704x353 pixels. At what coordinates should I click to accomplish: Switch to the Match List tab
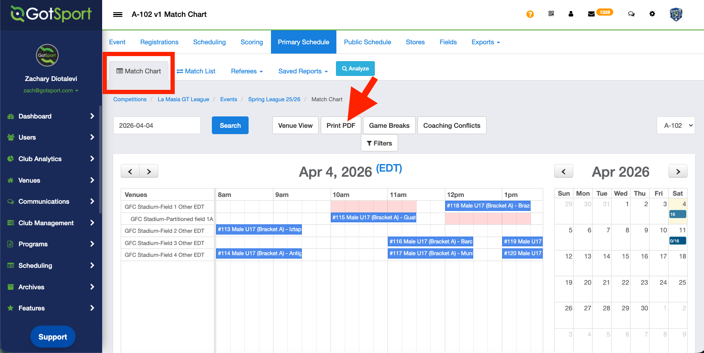pyautogui.click(x=196, y=71)
